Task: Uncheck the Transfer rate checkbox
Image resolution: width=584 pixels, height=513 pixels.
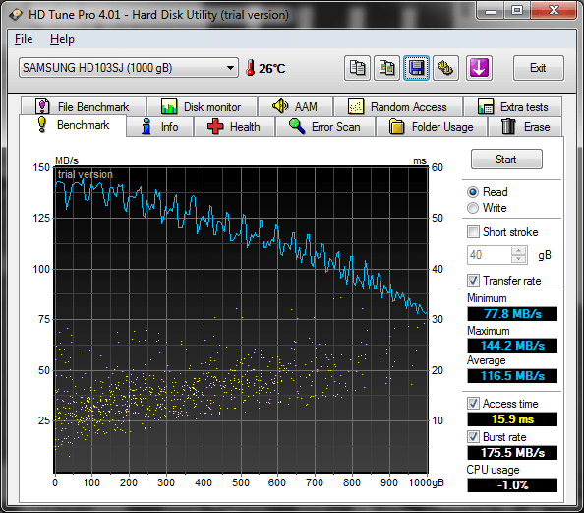Action: 473,281
